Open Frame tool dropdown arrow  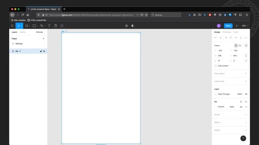(x=30, y=26)
